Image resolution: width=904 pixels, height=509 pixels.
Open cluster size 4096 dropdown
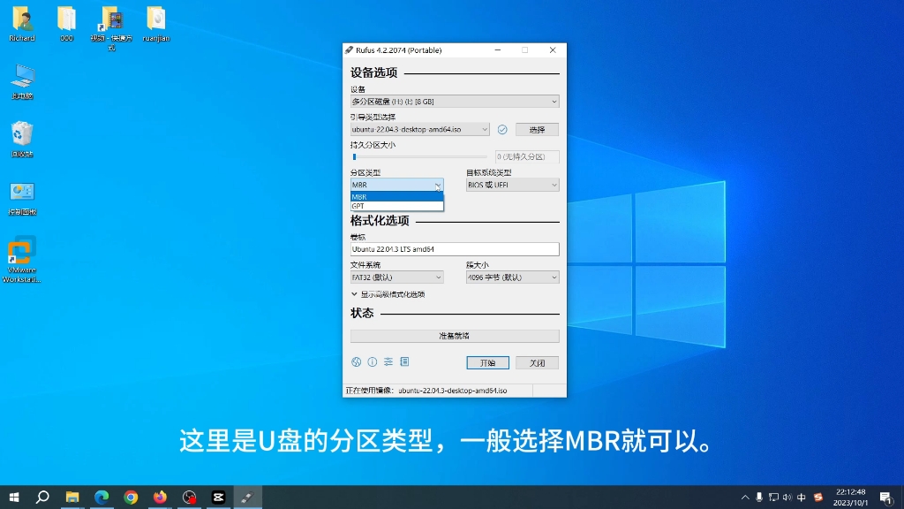pyautogui.click(x=513, y=277)
